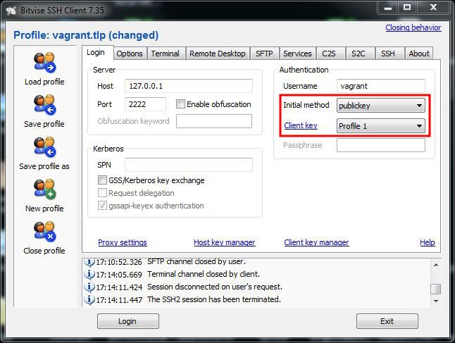The width and height of the screenshot is (455, 343).
Task: Click info icon of 17:14:11.447 log entry
Action: [89, 299]
